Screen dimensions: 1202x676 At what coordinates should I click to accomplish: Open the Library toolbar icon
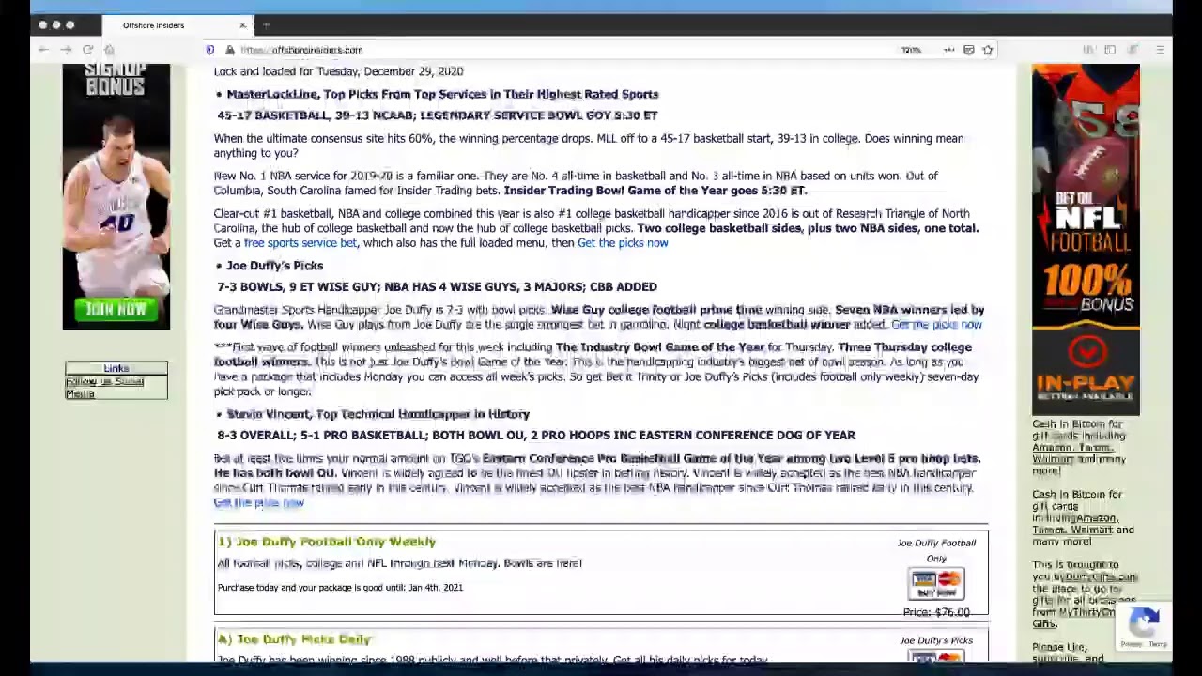tap(1088, 50)
